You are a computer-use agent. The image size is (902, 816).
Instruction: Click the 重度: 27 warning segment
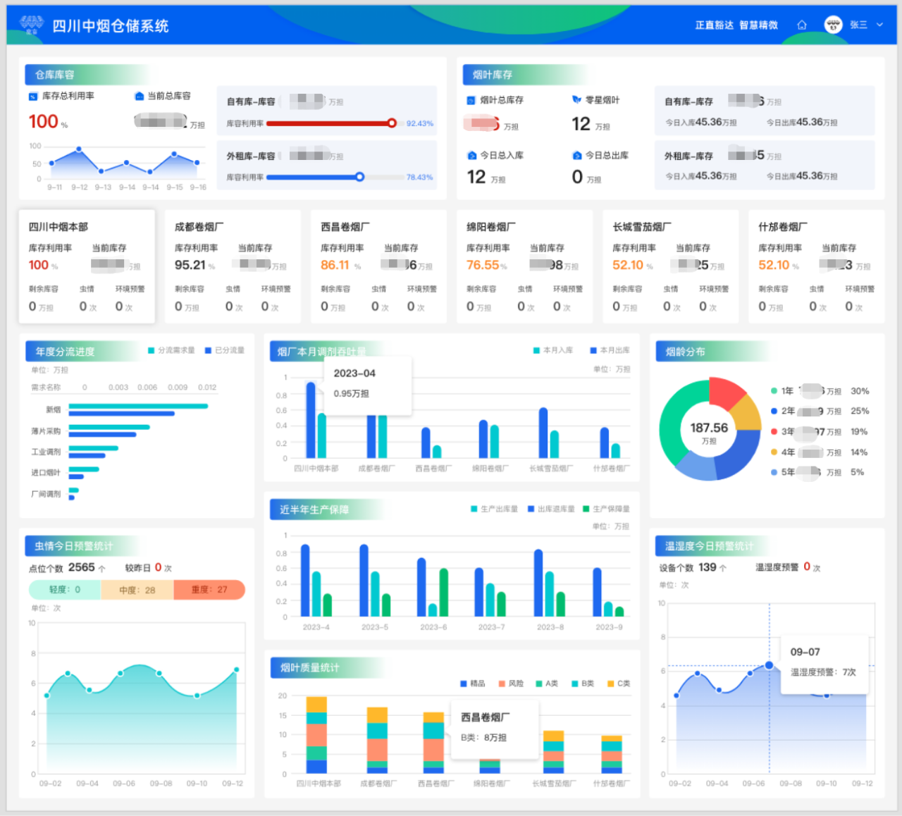click(x=209, y=590)
